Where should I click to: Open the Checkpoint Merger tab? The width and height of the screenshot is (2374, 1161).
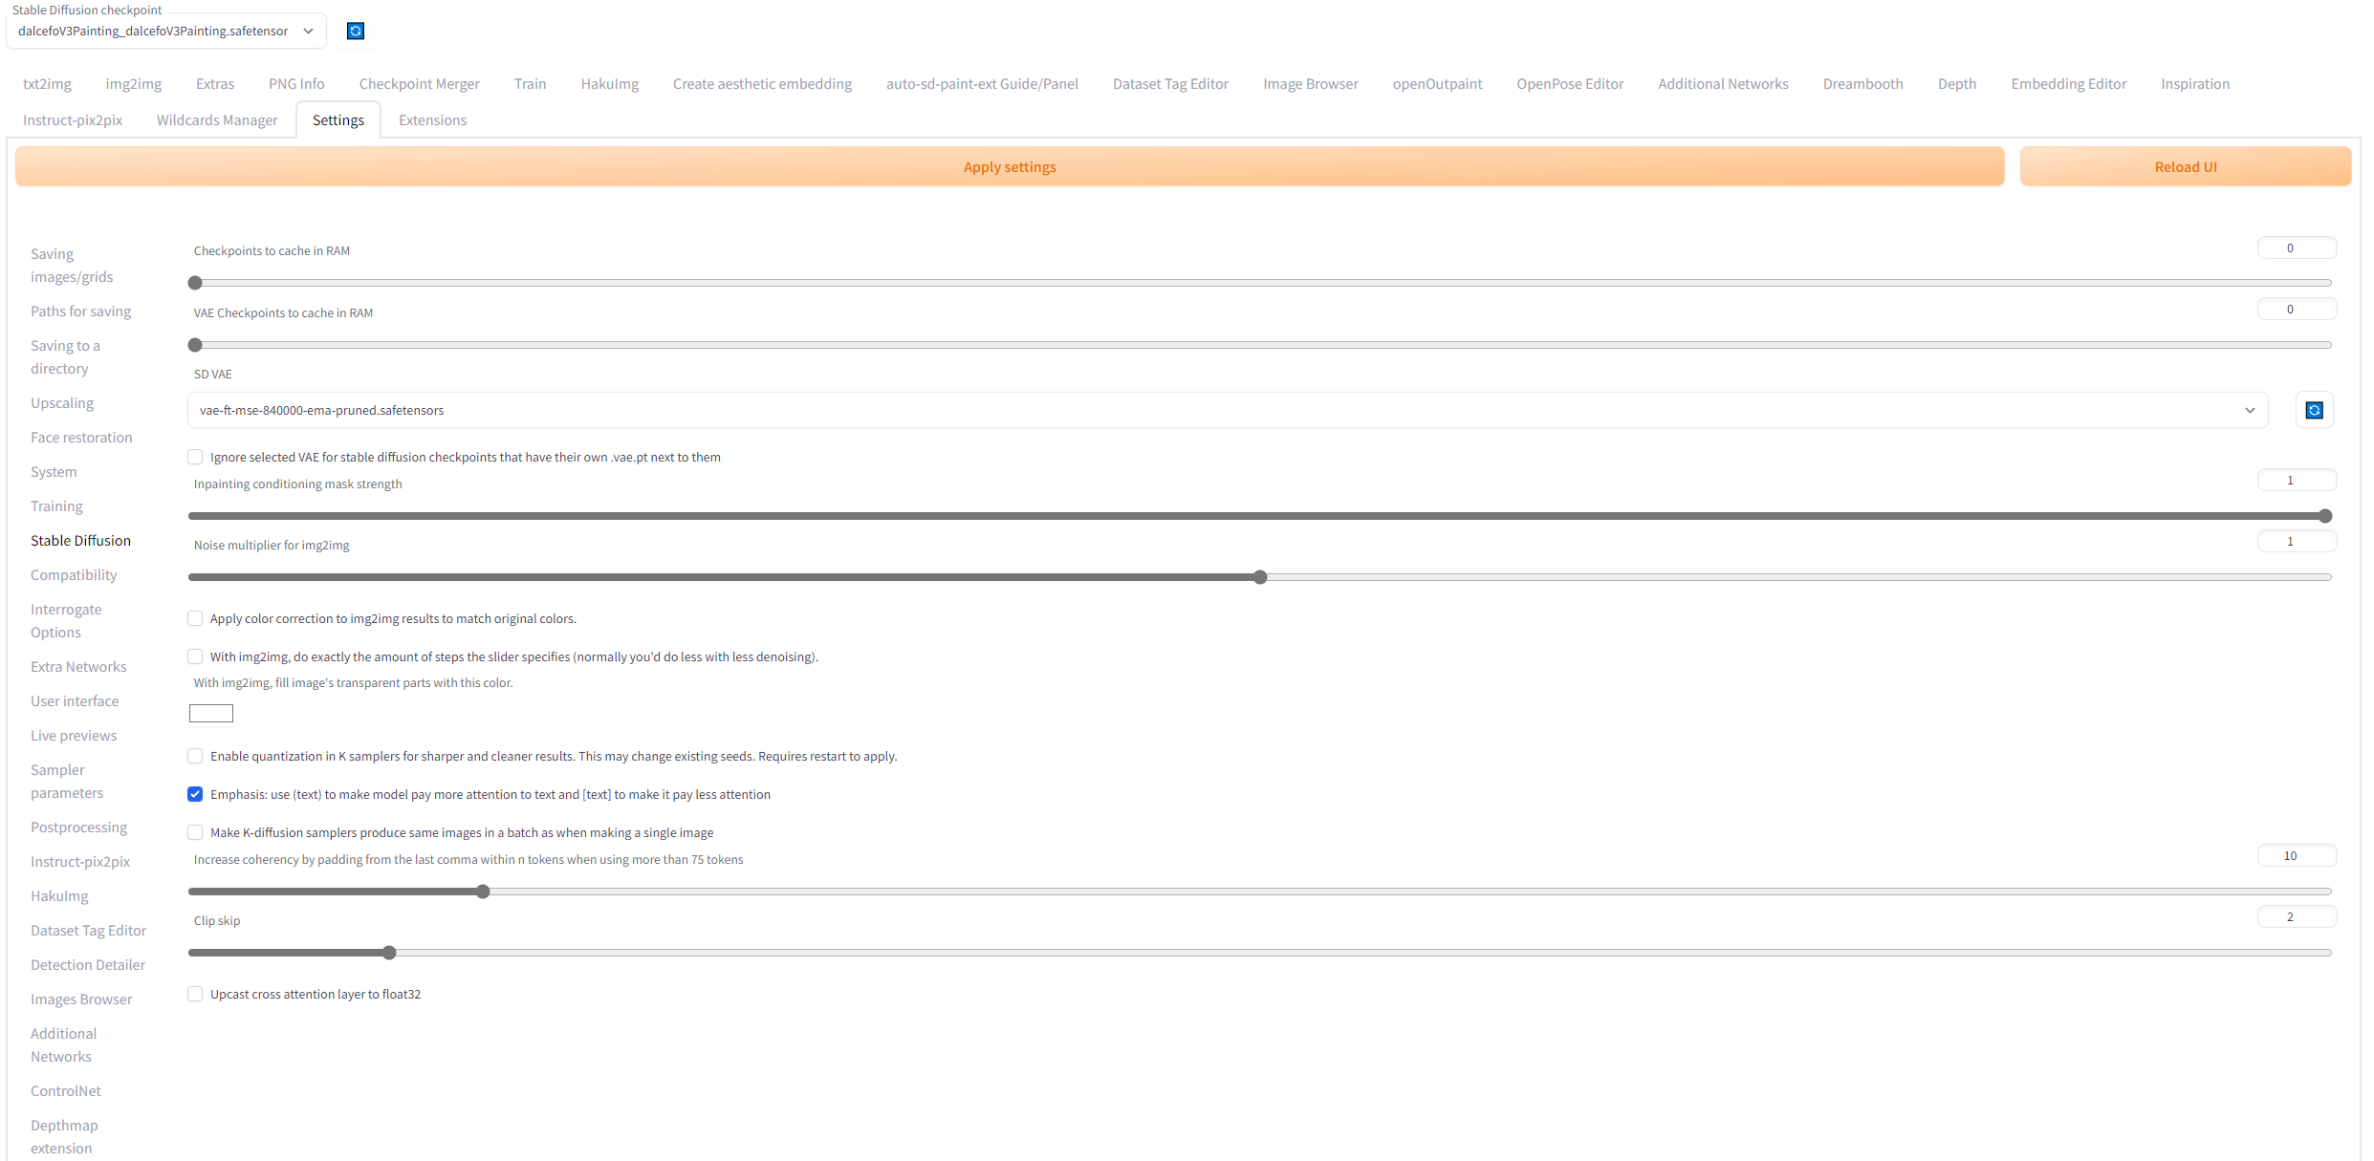coord(419,84)
